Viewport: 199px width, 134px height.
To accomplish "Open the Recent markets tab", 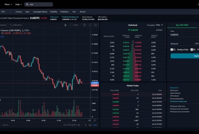I will pyautogui.click(x=83, y=12).
